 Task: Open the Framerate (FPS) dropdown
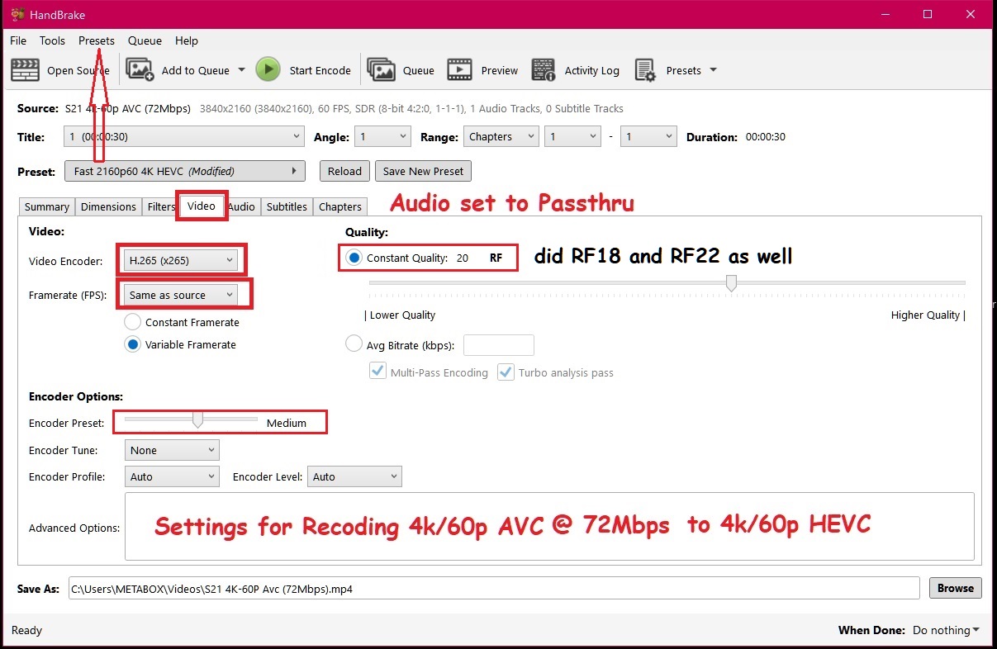[x=181, y=295]
